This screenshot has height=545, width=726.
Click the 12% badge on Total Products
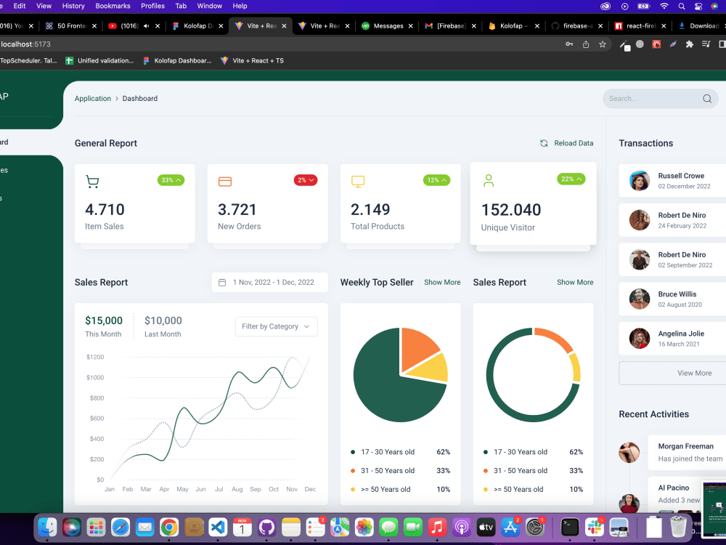pyautogui.click(x=436, y=179)
